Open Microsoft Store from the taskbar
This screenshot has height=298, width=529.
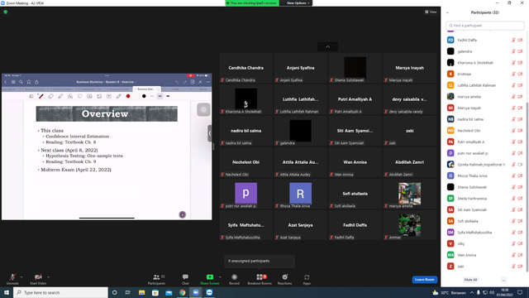click(155, 292)
